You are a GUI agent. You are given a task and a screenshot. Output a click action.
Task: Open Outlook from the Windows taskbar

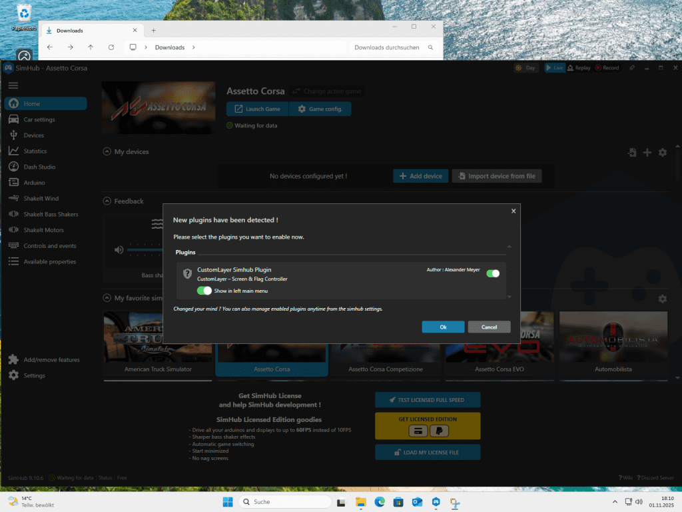tap(417, 502)
